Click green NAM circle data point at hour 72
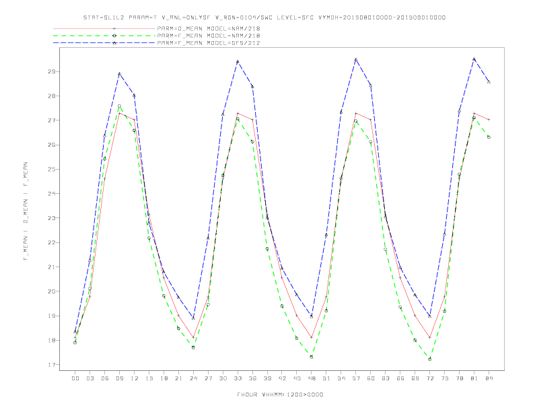The image size is (533, 412). (429, 359)
